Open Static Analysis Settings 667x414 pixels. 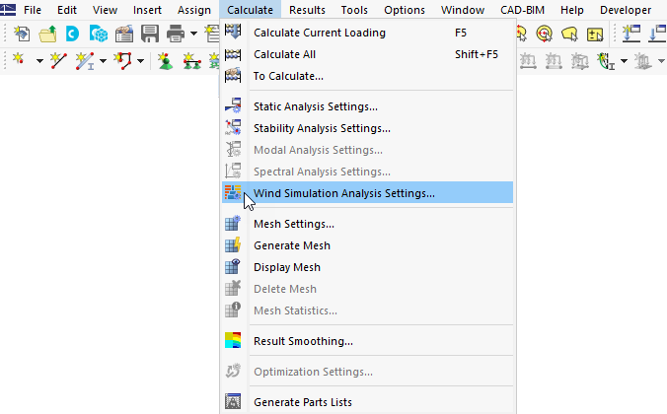pos(316,106)
